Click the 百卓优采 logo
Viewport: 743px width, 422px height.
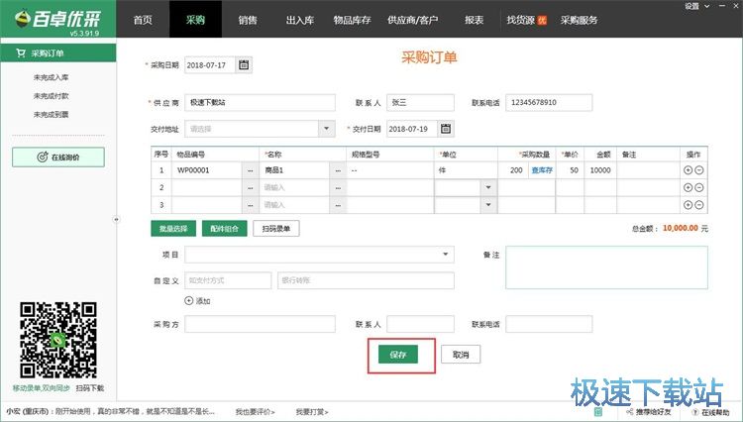click(x=57, y=19)
